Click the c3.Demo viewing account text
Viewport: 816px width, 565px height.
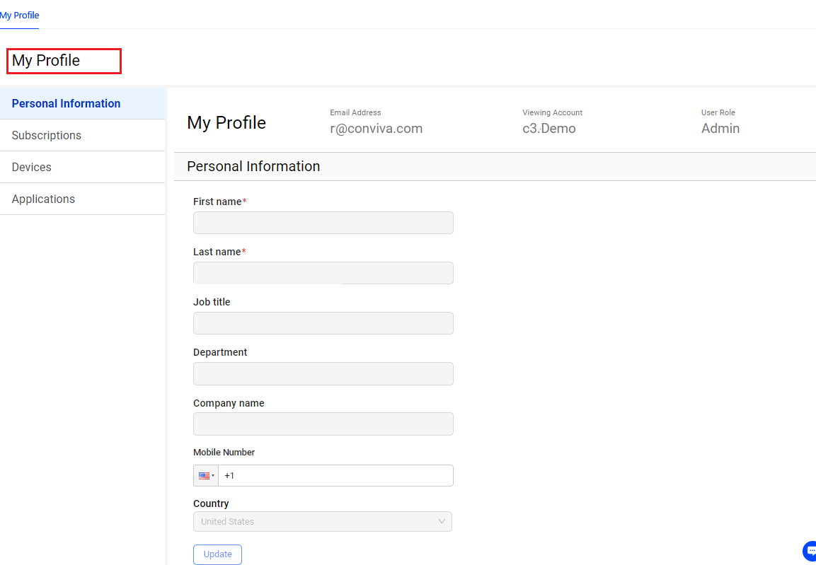pos(548,129)
